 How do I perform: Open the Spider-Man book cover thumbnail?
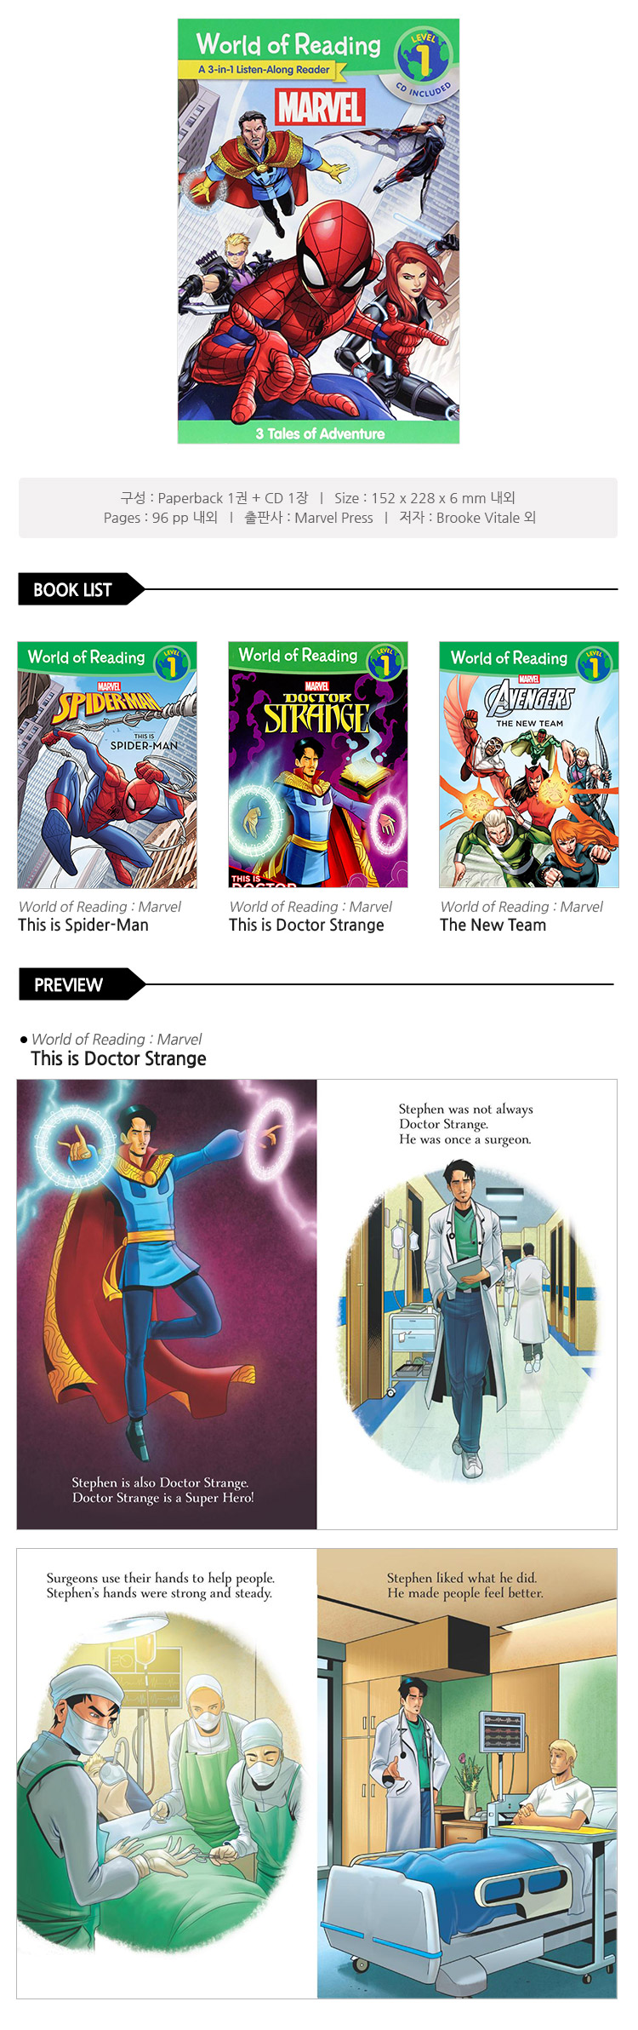[107, 765]
